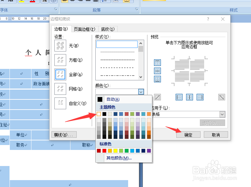
Task: Toggle right border in preview
Action: pos(200,97)
